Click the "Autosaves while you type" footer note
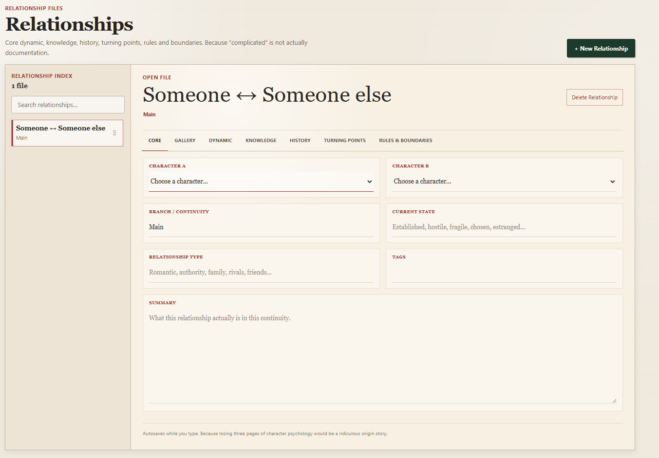659x458 pixels. point(265,434)
